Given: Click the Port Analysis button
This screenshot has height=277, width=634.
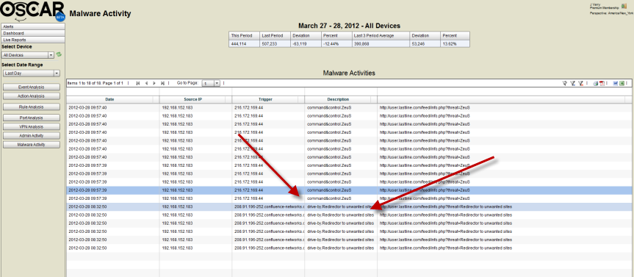Looking at the screenshot, I should (32, 118).
